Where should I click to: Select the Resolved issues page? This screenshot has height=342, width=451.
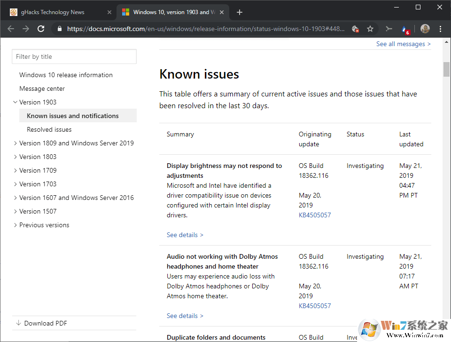point(49,129)
